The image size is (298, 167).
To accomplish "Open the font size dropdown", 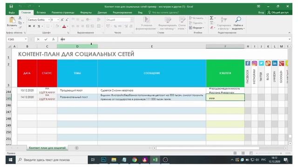I will pos(58,19).
